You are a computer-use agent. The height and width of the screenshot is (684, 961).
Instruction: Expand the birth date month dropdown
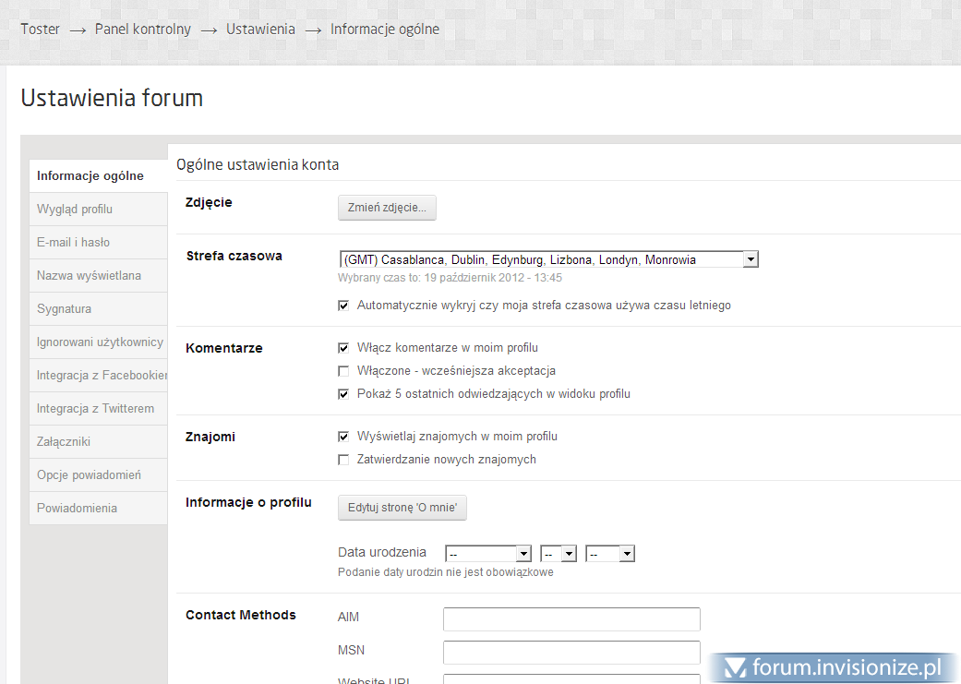coord(559,554)
